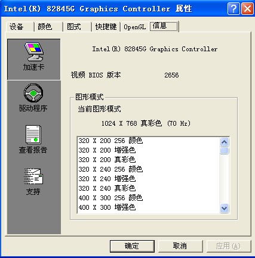Screen dimensions: 255x258
Task: Select the 加速卡 monitor icon
Action: tap(34, 51)
